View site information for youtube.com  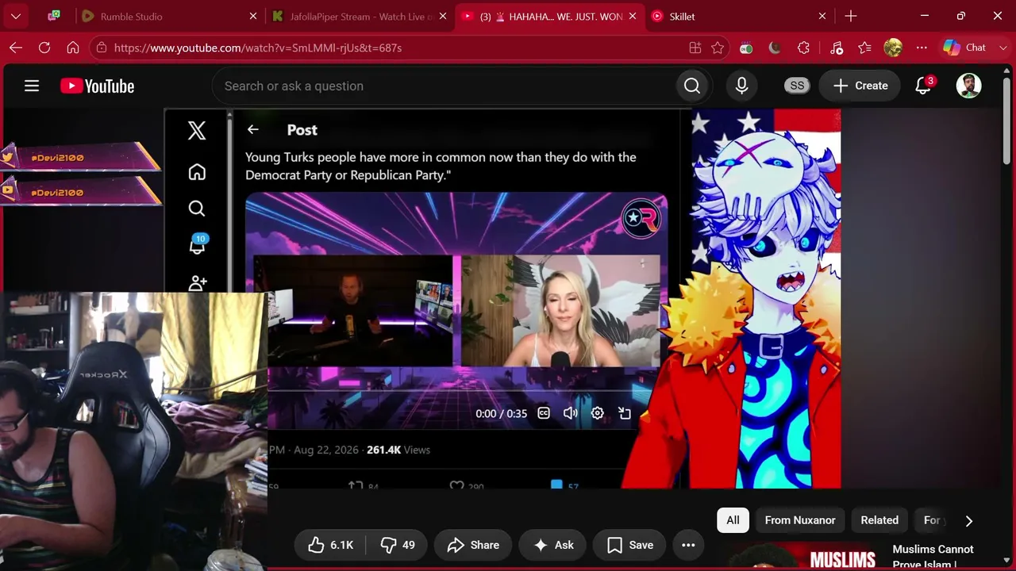click(101, 48)
